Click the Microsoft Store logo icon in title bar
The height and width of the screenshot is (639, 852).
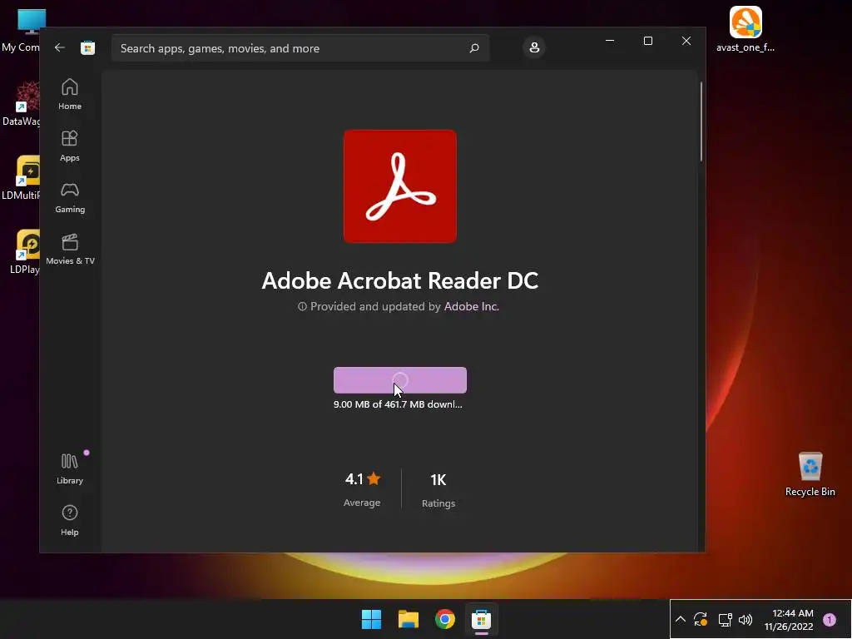point(87,47)
